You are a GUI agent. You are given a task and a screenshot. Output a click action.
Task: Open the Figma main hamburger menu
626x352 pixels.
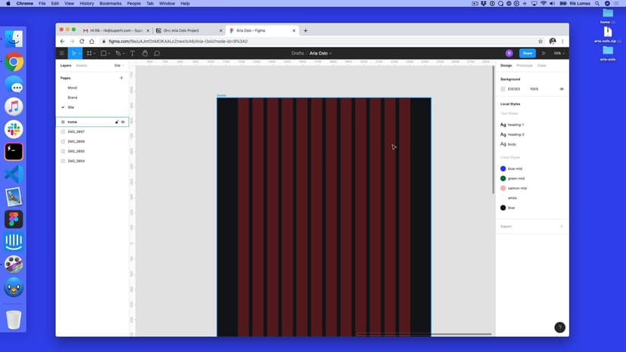coord(62,54)
